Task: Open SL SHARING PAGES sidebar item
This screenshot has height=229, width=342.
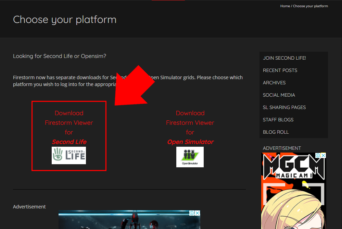Action: tap(284, 107)
